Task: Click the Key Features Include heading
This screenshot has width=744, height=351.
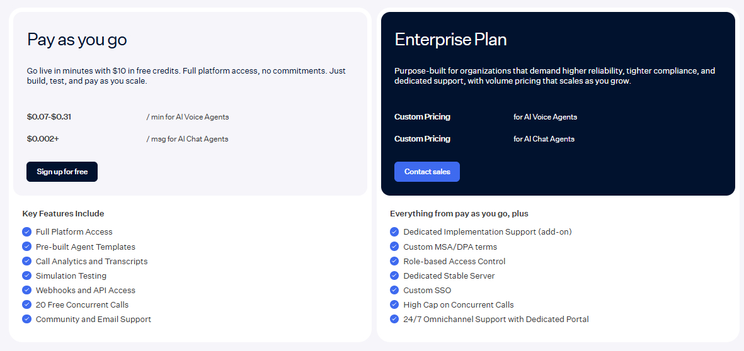Action: [x=63, y=214]
